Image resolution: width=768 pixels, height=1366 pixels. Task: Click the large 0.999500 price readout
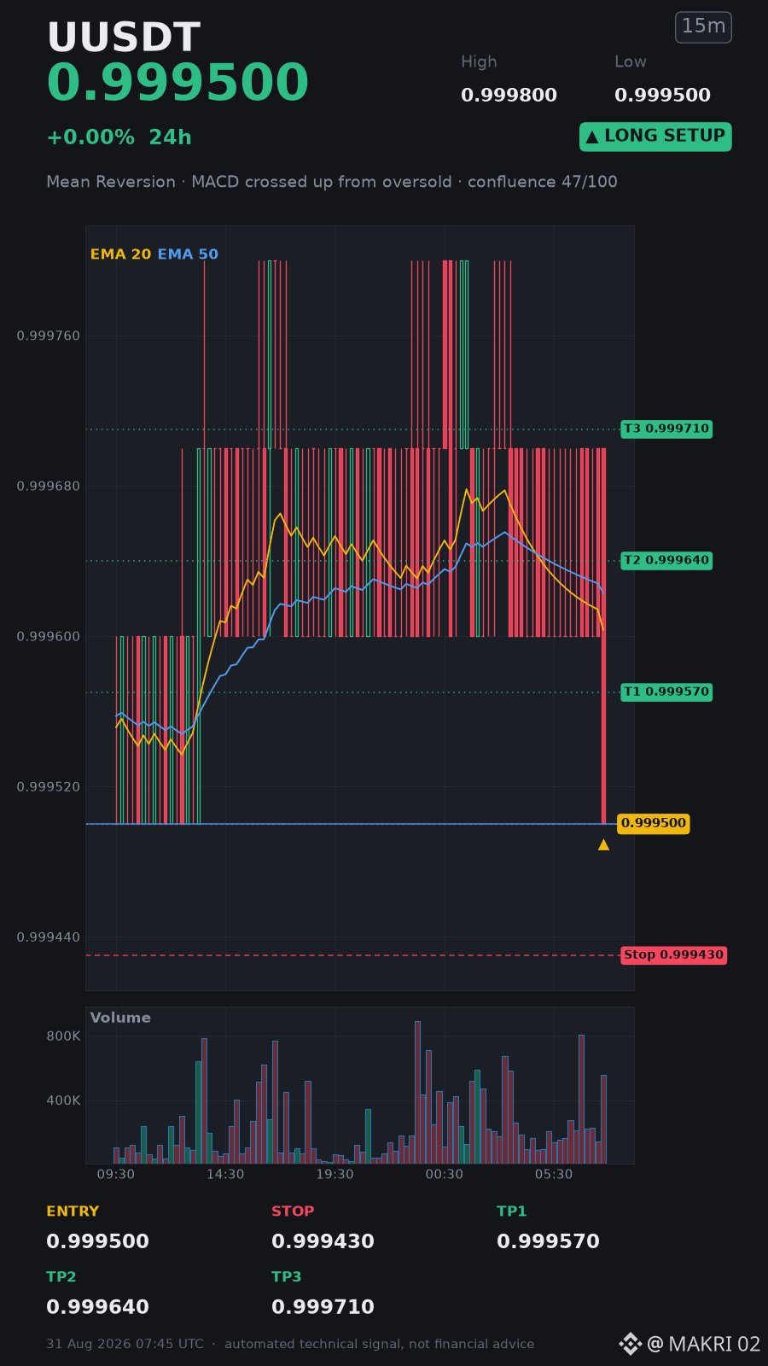[x=177, y=84]
